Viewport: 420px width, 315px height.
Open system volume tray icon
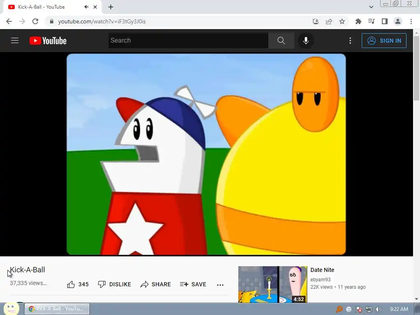(x=379, y=309)
